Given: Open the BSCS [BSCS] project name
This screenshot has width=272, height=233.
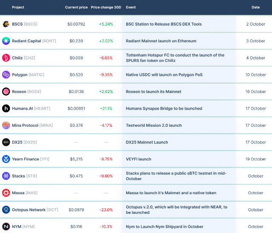Looking at the screenshot, I should [x=25, y=24].
